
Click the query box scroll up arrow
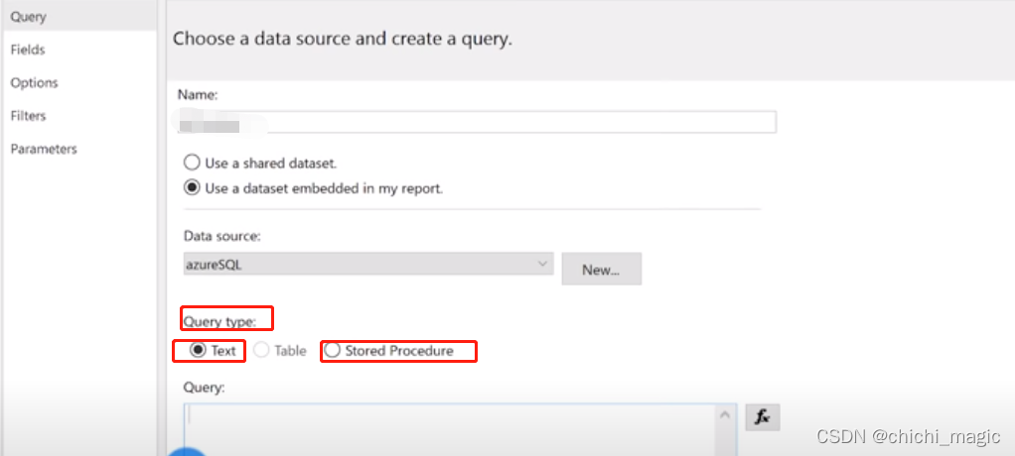pyautogui.click(x=726, y=414)
